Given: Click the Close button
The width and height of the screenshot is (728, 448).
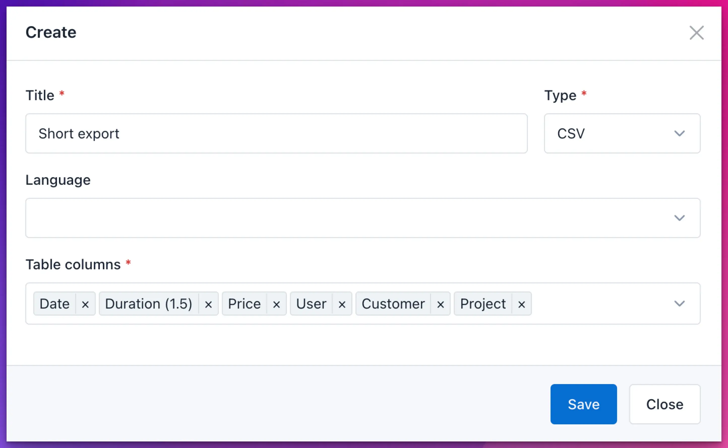Looking at the screenshot, I should pos(665,404).
